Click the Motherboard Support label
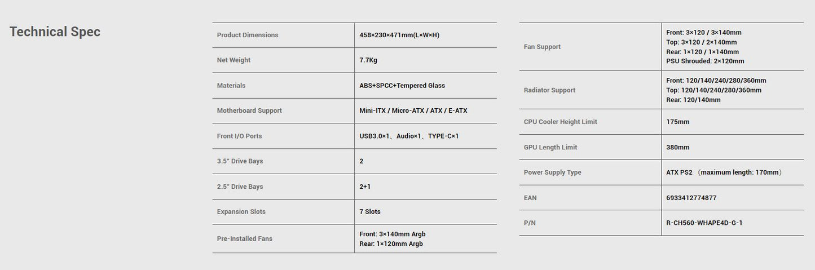Screen dimensions: 815x270 coord(249,110)
